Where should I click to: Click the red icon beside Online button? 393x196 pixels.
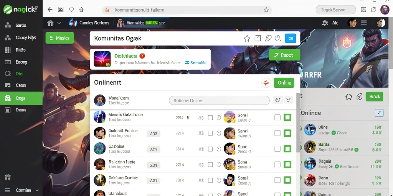(266, 83)
